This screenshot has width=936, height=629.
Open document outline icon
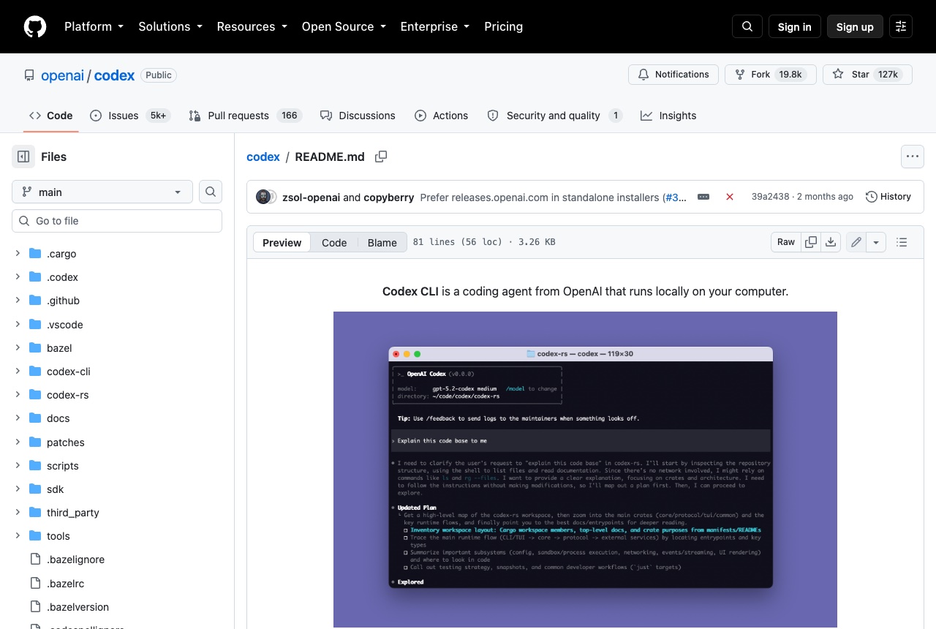[x=902, y=242]
